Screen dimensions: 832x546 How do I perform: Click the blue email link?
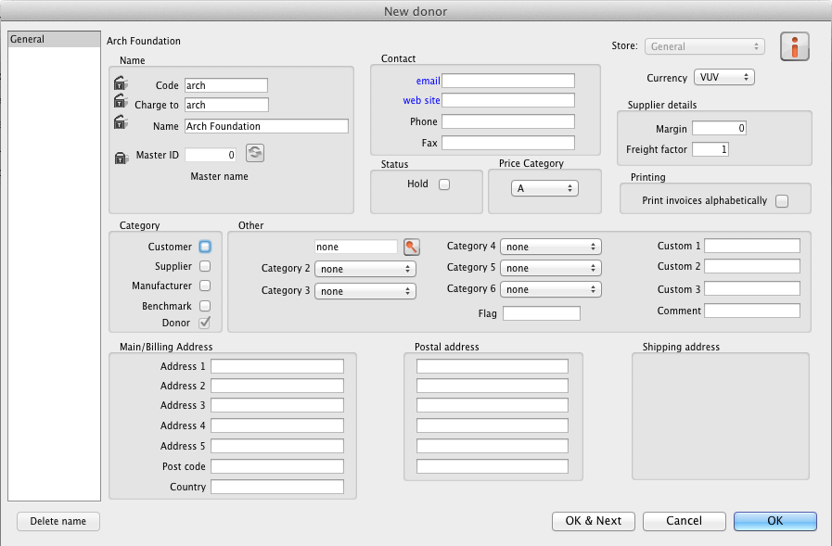pyautogui.click(x=428, y=81)
